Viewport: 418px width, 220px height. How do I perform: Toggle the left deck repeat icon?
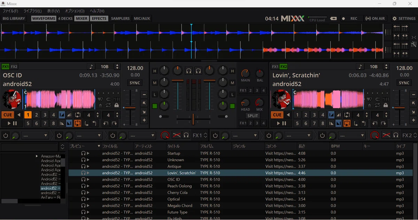tap(109, 105)
